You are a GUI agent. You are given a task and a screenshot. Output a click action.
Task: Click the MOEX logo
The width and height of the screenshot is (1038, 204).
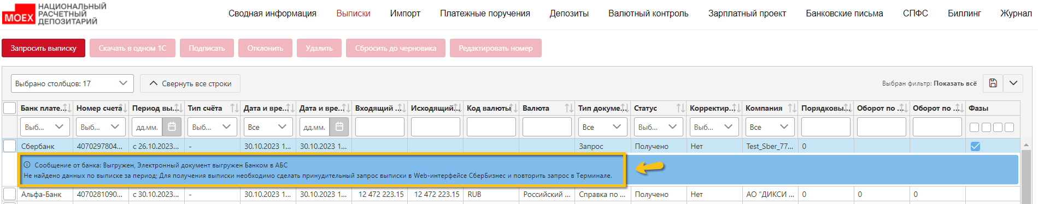coord(18,14)
